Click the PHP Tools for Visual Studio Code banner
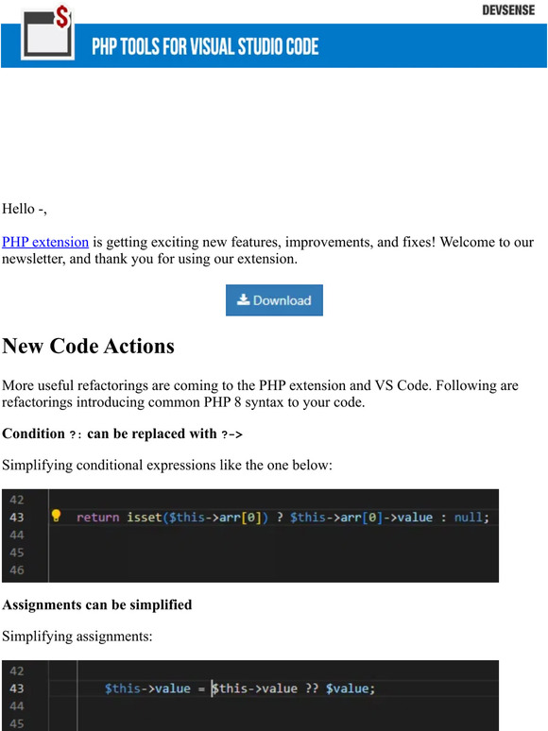Viewport: 548px width, 731px height. pyautogui.click(x=274, y=45)
